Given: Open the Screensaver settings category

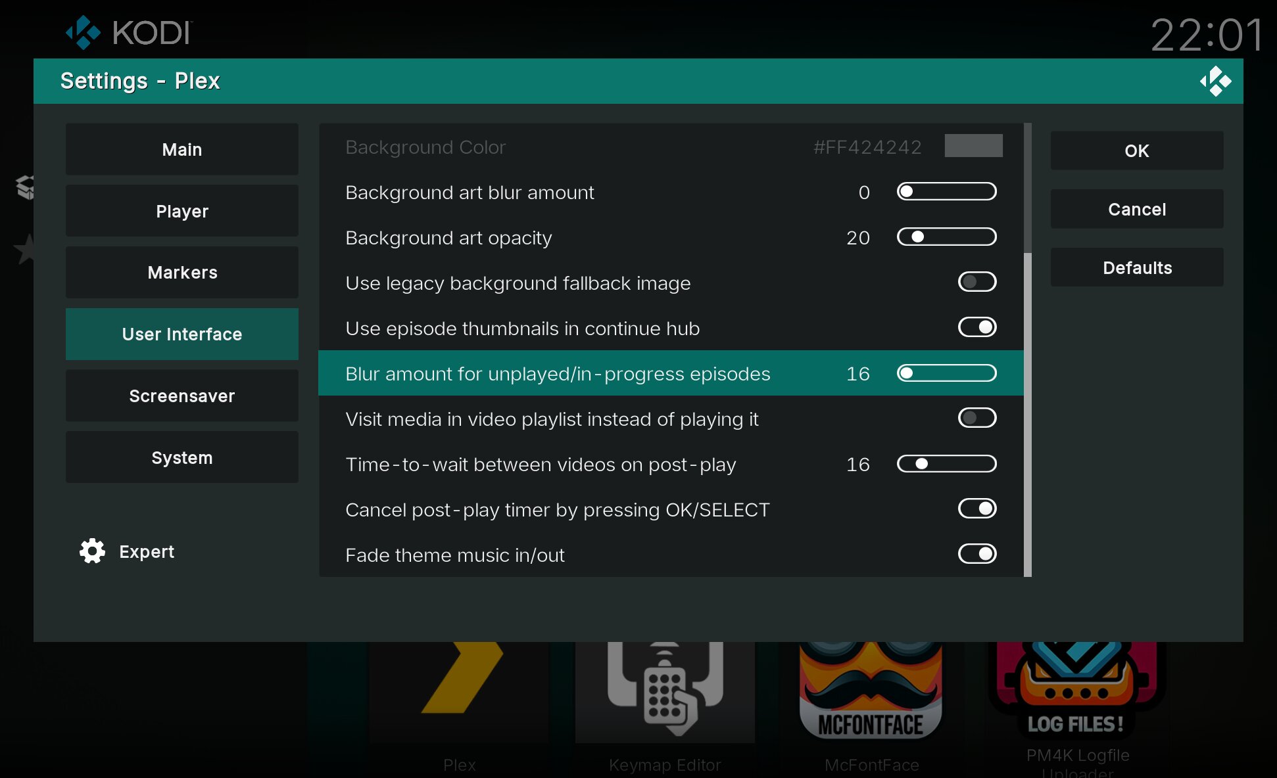Looking at the screenshot, I should (x=182, y=396).
